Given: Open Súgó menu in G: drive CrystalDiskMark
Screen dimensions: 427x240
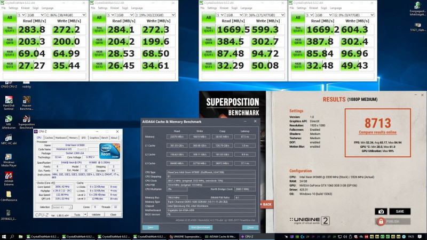Looking at the screenshot, I should (324, 8).
